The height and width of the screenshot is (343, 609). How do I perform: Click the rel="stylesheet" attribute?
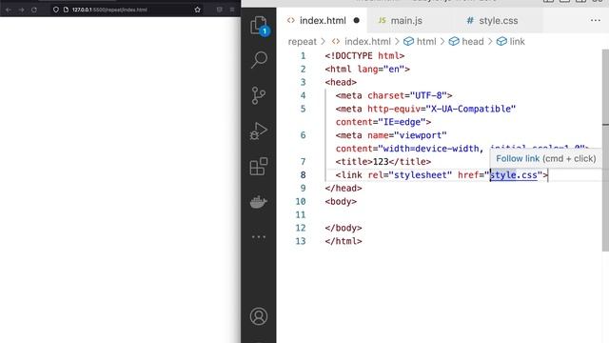[x=410, y=175]
